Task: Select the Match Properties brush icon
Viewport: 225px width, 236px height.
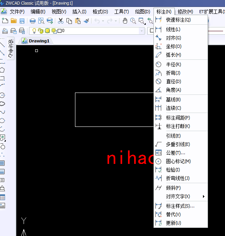Action: (86, 21)
